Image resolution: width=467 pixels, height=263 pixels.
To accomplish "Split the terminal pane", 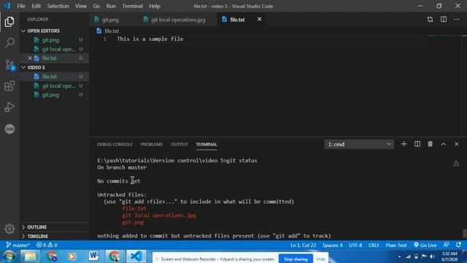I will pyautogui.click(x=417, y=144).
